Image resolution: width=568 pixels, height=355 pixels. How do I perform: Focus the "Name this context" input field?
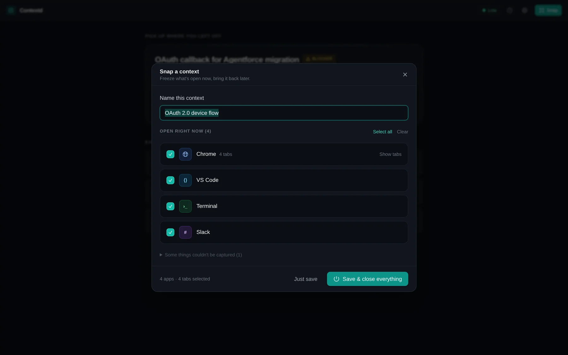tap(284, 113)
